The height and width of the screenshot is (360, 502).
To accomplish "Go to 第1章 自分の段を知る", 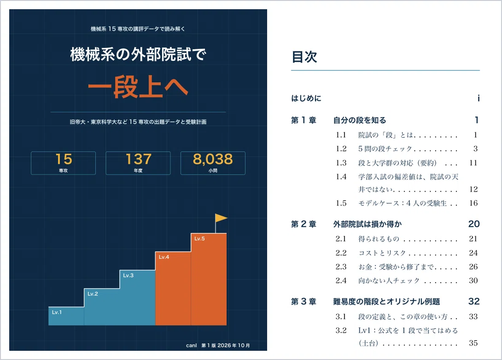I will click(385, 120).
